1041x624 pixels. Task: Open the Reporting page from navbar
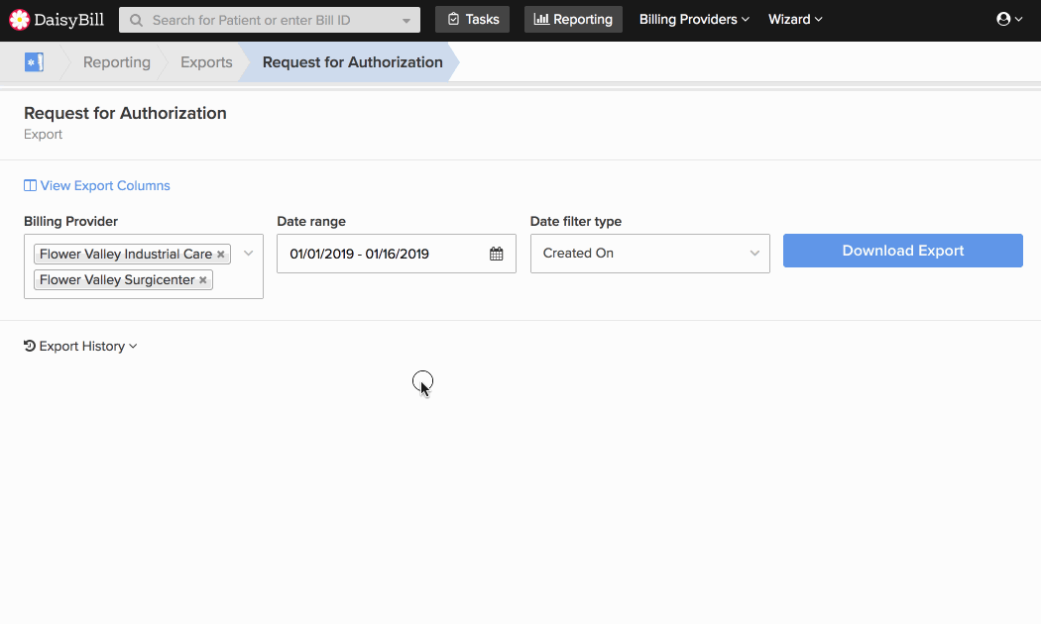pyautogui.click(x=574, y=19)
